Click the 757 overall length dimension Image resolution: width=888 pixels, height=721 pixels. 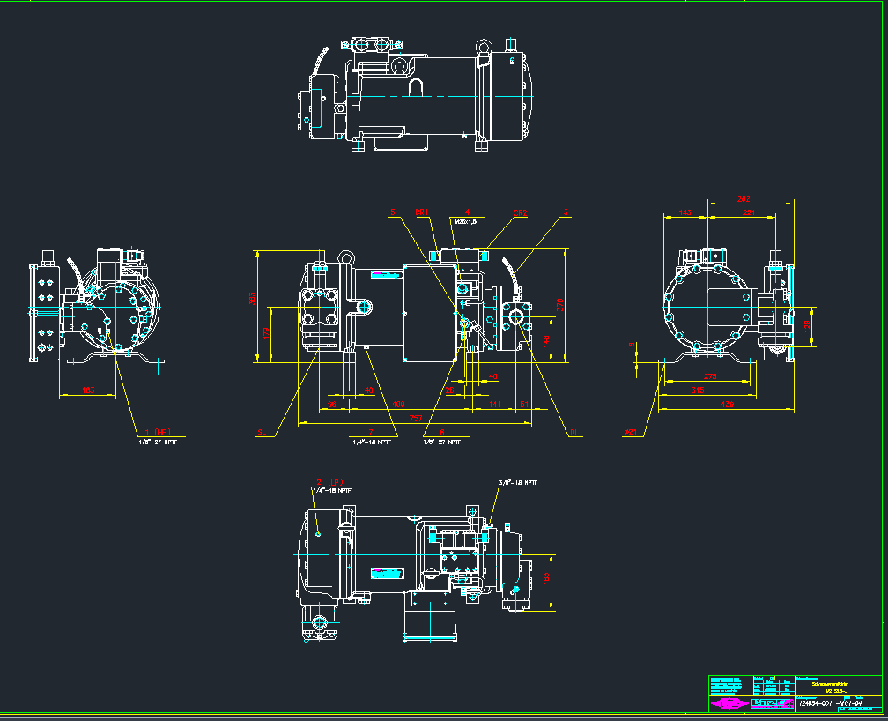417,418
